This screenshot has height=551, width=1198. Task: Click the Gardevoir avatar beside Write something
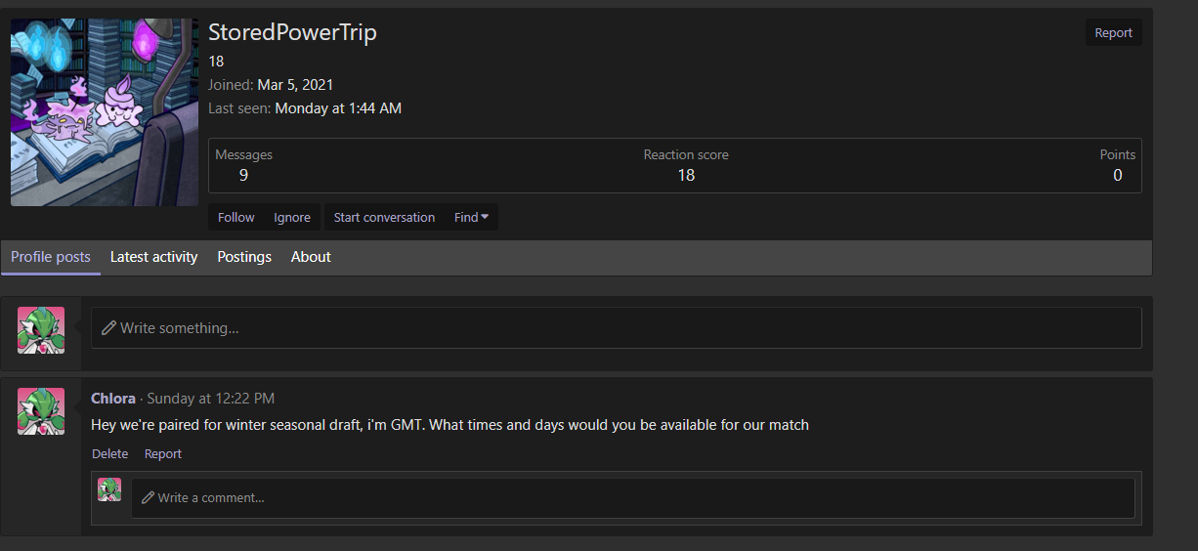tap(41, 330)
